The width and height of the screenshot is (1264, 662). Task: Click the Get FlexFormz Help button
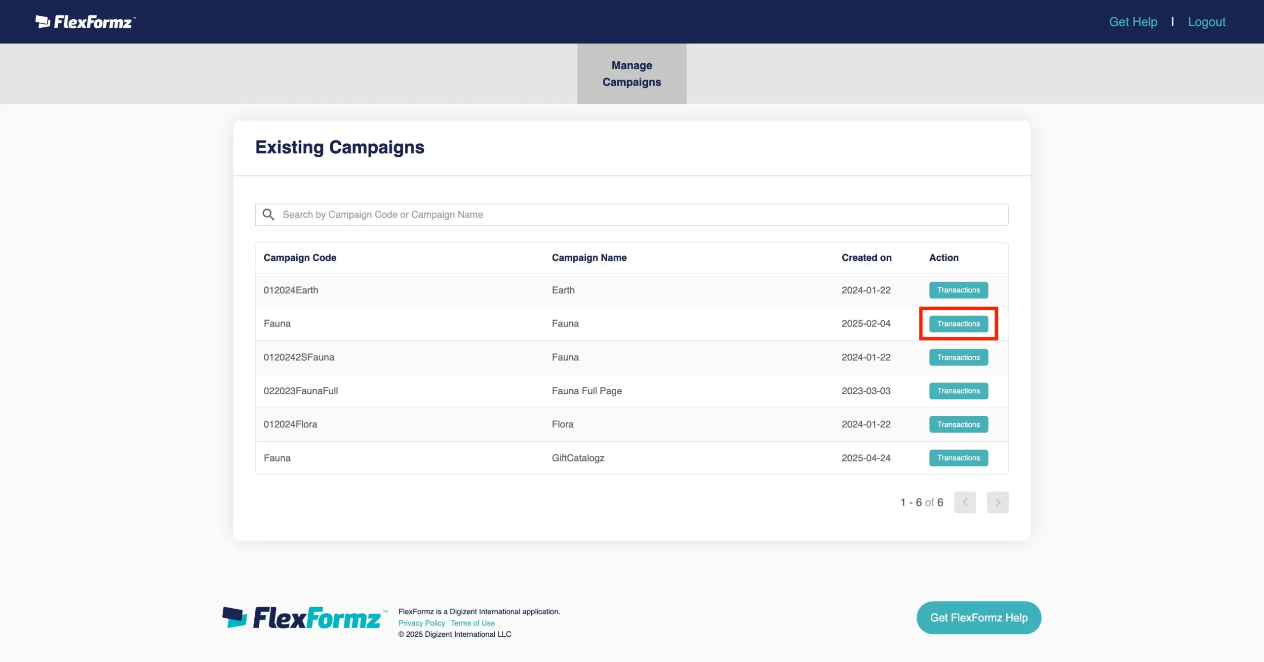point(979,618)
